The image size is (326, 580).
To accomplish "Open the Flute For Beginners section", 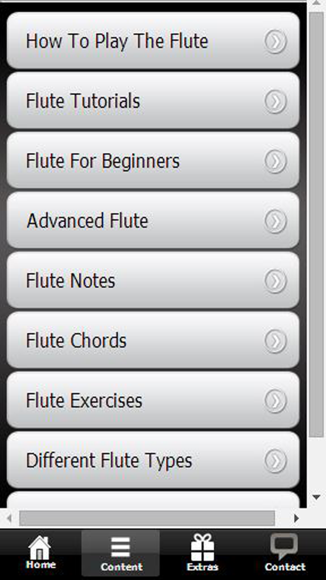I will click(103, 161).
